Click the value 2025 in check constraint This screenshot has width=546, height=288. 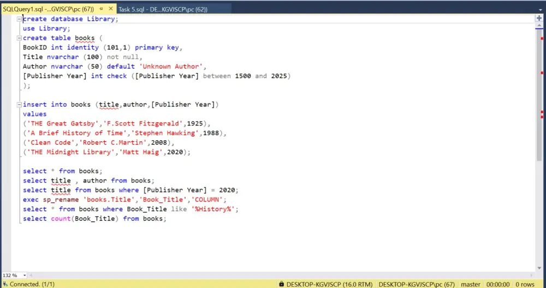click(x=279, y=76)
